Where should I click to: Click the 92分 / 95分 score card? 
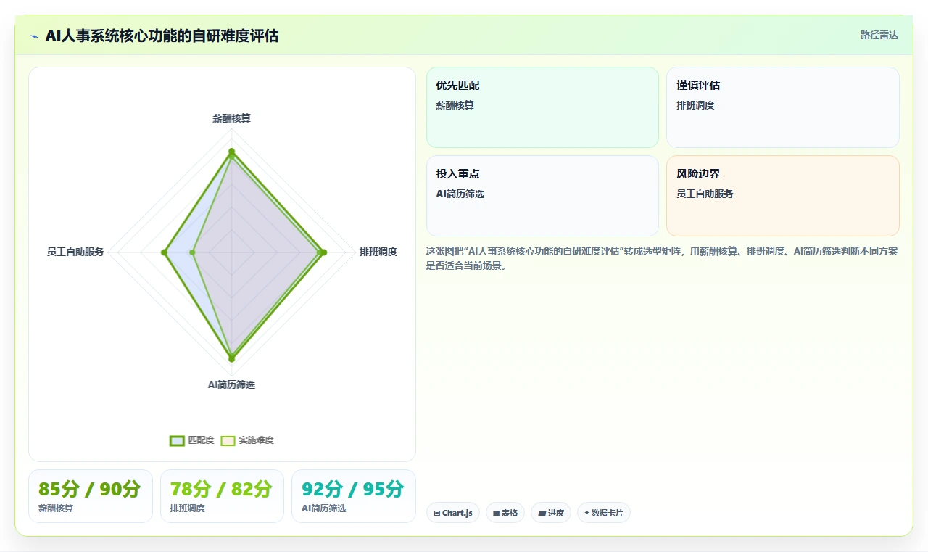coord(354,496)
